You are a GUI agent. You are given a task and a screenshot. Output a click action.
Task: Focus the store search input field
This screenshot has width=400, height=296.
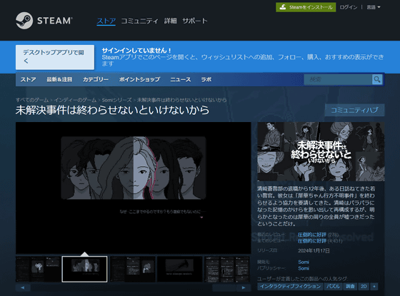tap(338, 79)
